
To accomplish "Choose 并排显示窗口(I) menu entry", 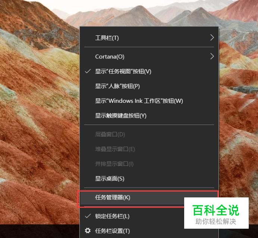I will 149,164.
